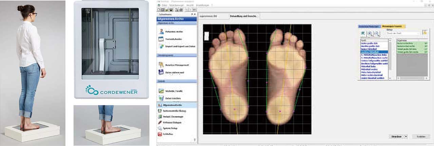Select the highlighted row in the points list
The image size is (434, 146).
point(374,52)
